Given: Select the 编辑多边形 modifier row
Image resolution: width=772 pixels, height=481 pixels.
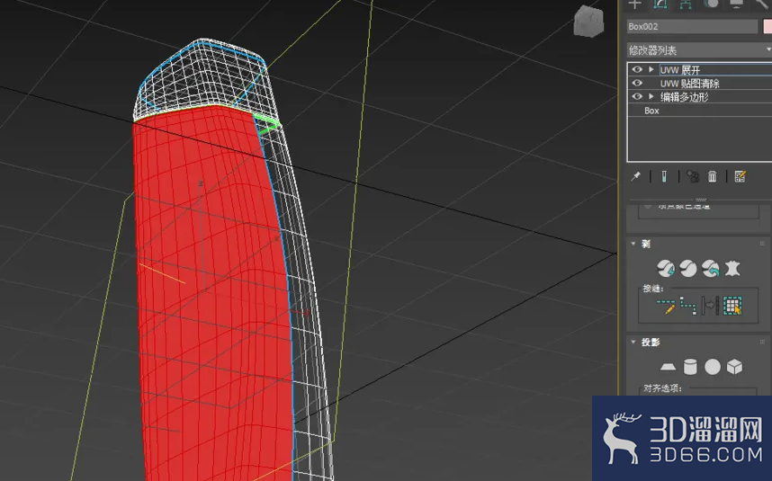Looking at the screenshot, I should [700, 97].
